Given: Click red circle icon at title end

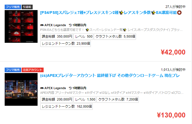Looking at the screenshot, I should pyautogui.click(x=179, y=13).
